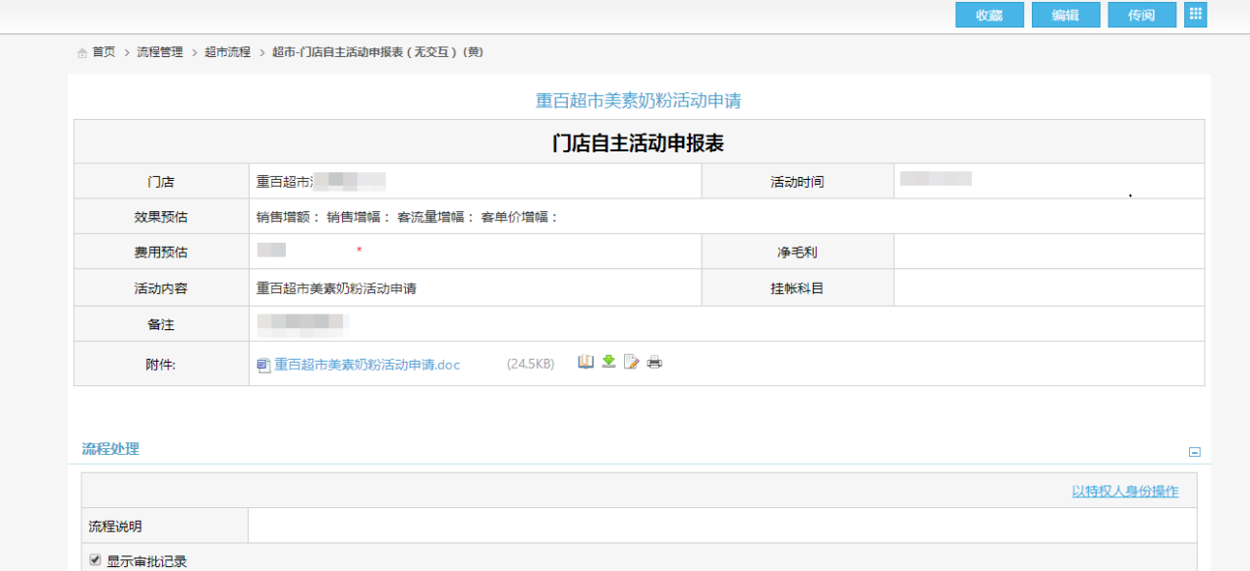Click the 编辑 button

click(1065, 15)
